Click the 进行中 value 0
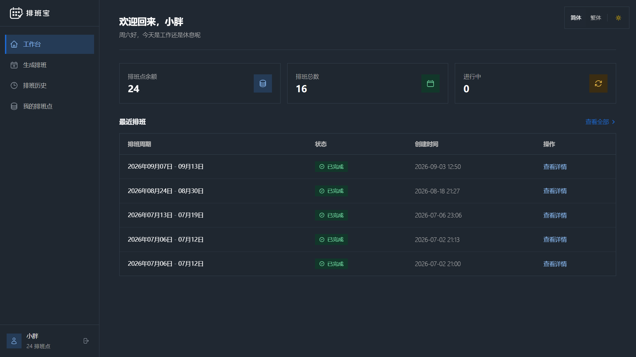Image resolution: width=636 pixels, height=357 pixels. (466, 89)
